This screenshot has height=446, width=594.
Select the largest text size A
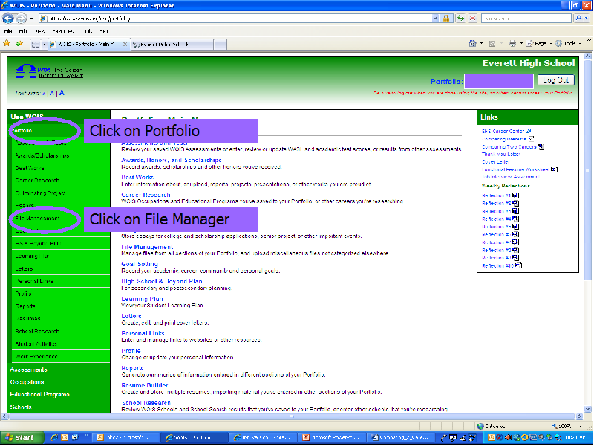[x=62, y=93]
